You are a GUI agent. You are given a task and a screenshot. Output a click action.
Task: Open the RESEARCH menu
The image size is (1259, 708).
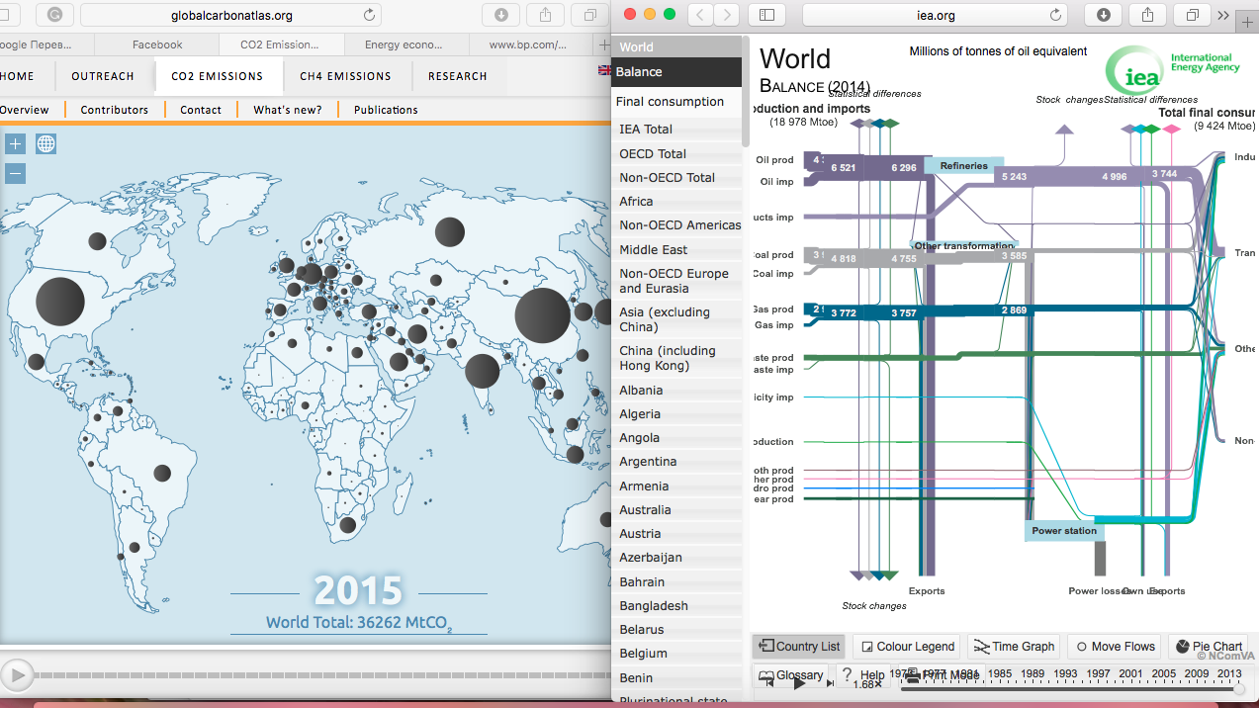click(457, 76)
